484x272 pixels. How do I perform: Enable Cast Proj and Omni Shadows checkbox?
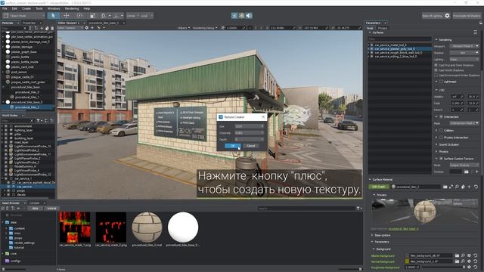click(436, 65)
